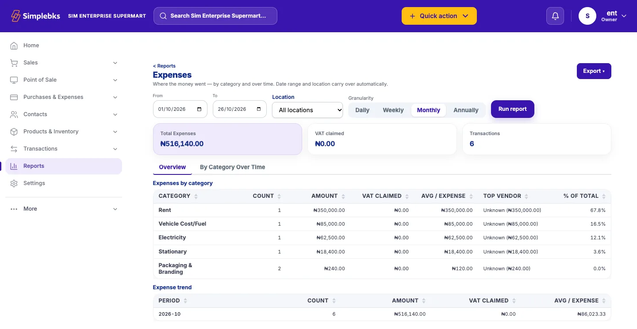
Task: Open the From date calendar picker icon
Action: coord(199,109)
